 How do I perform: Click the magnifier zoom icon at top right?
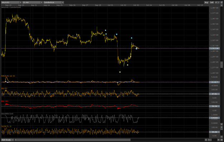(221, 3)
